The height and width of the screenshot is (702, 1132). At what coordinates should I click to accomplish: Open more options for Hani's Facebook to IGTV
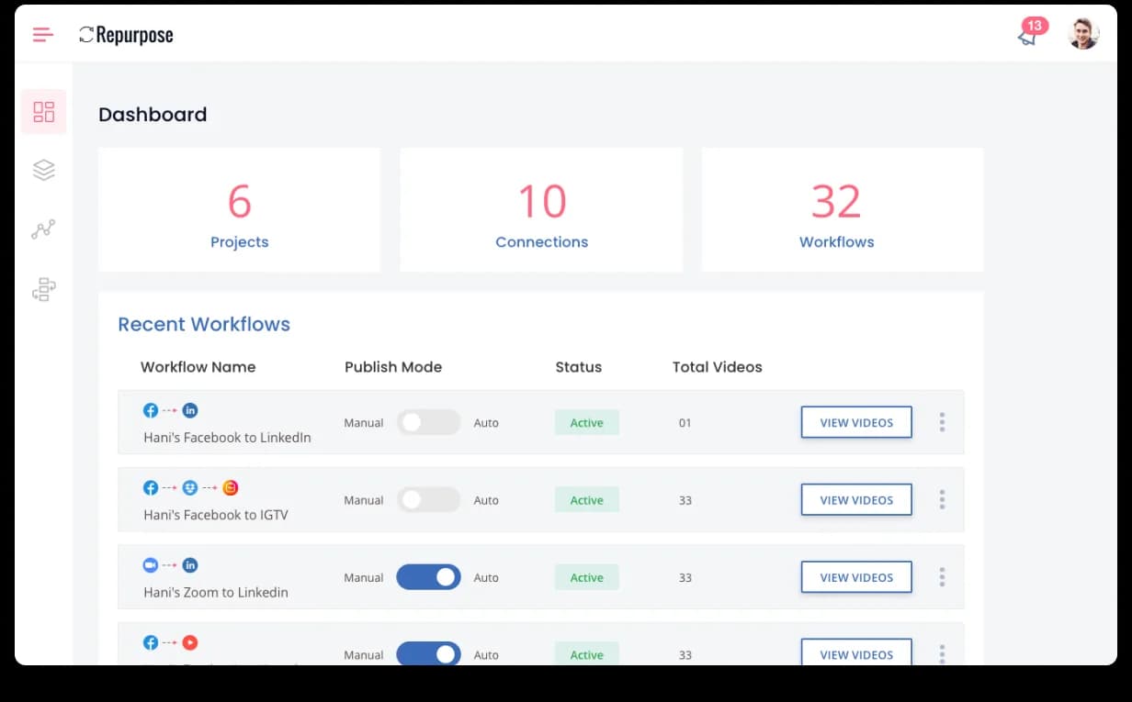click(x=942, y=499)
